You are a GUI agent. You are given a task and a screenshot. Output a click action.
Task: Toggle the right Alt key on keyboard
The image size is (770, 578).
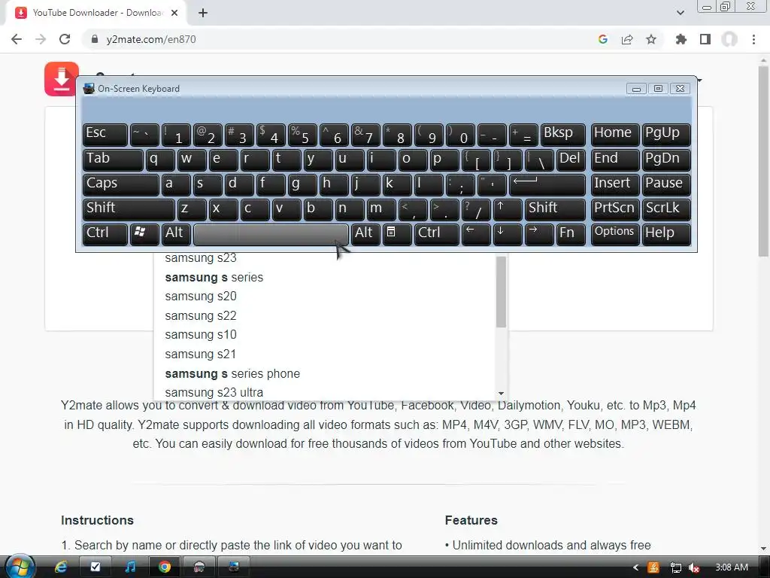click(365, 234)
